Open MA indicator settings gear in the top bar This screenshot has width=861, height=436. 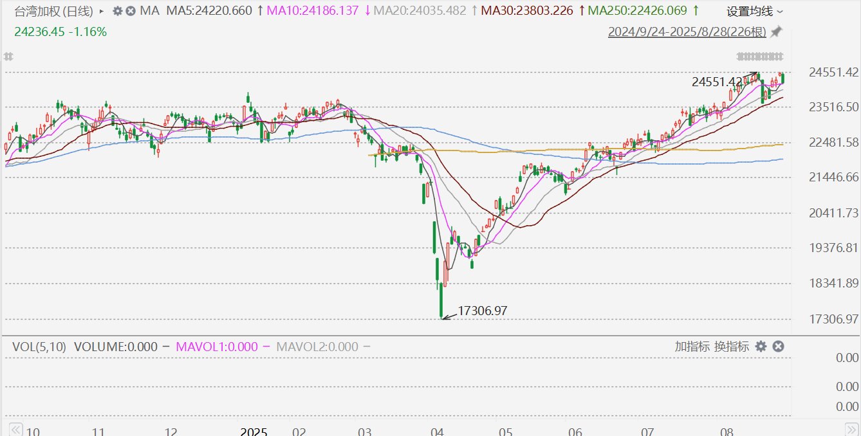[117, 11]
